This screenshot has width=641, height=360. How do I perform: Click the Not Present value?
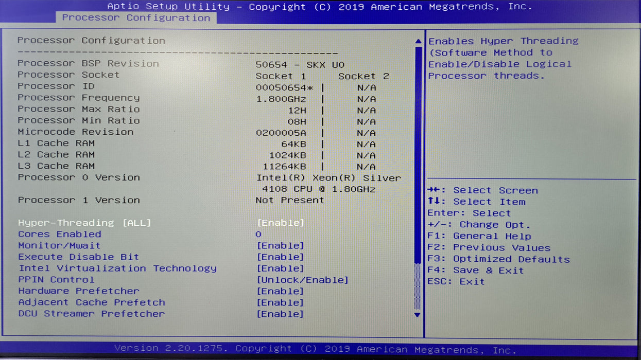tap(290, 200)
